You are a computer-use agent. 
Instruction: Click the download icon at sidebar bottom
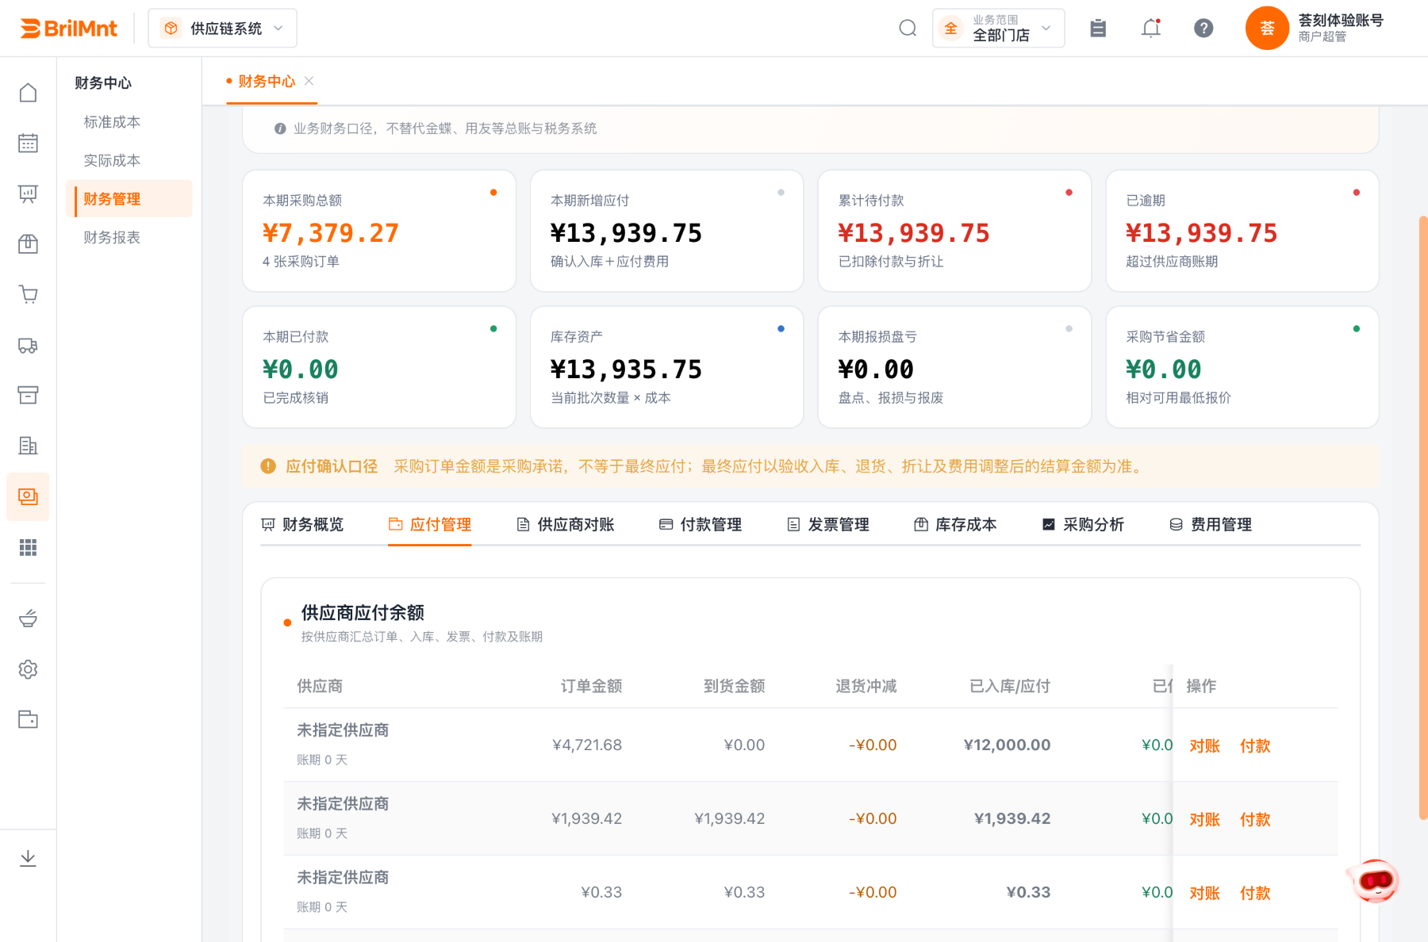28,858
